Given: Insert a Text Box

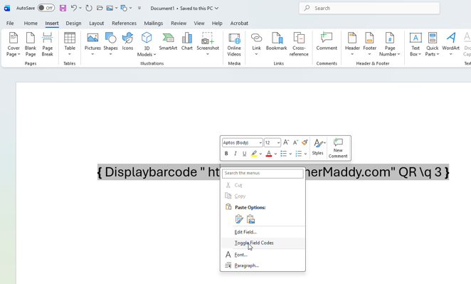Looking at the screenshot, I should (x=416, y=44).
